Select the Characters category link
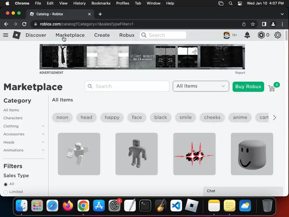 tap(13, 118)
